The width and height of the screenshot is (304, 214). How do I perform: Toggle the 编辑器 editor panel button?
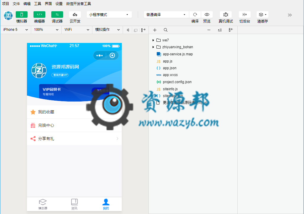click(39, 15)
